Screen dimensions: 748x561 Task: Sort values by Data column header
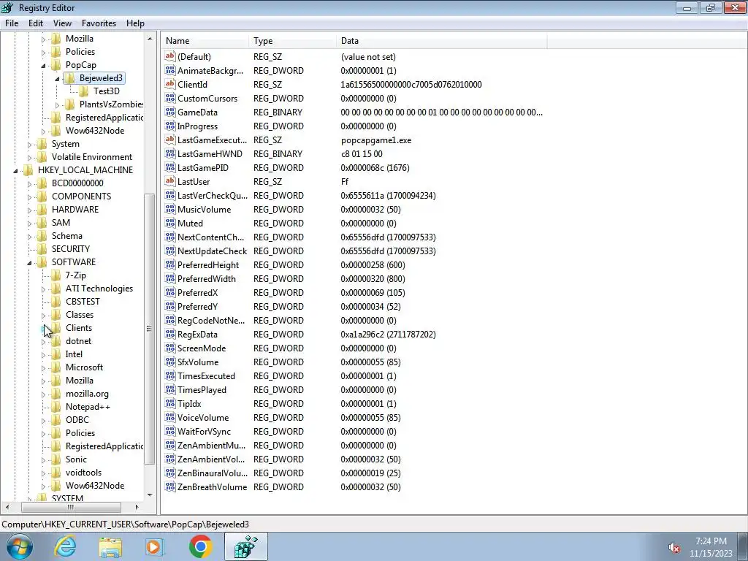point(441,41)
